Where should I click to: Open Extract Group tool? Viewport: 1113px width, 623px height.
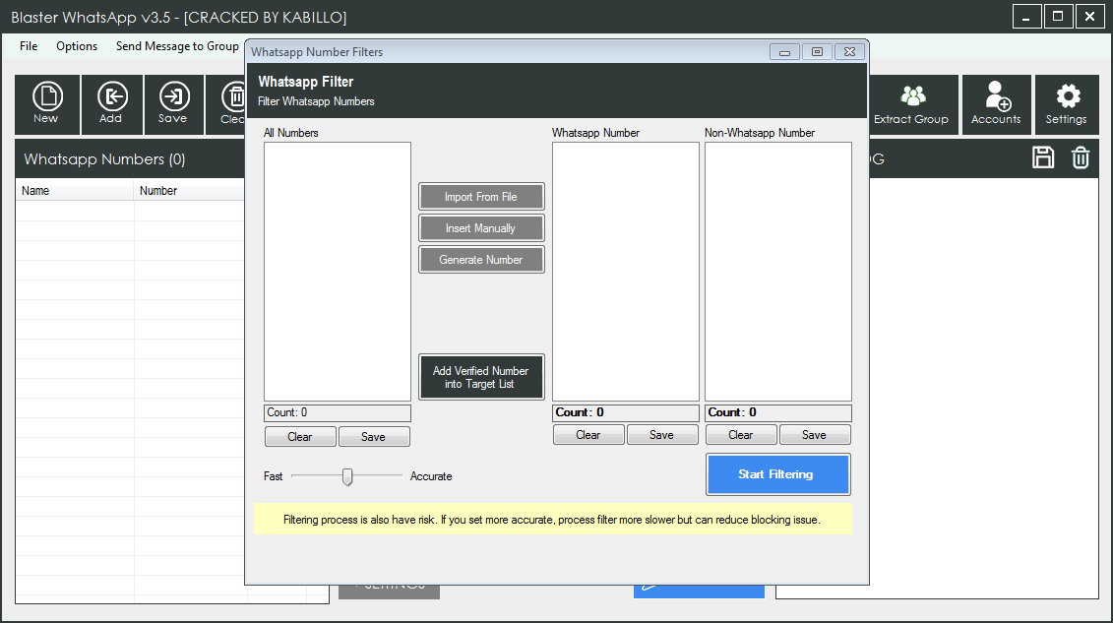[911, 104]
